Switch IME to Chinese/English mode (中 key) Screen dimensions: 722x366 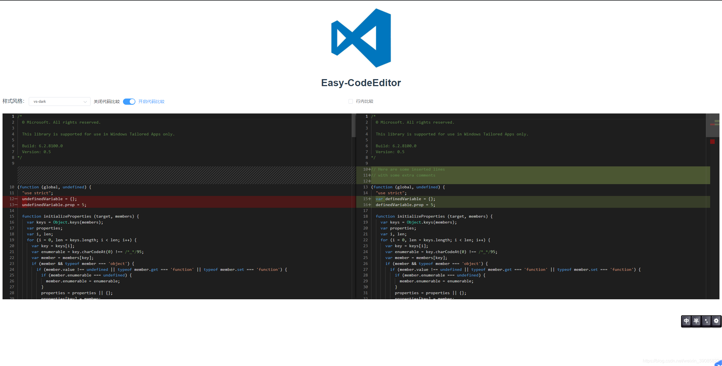686,321
